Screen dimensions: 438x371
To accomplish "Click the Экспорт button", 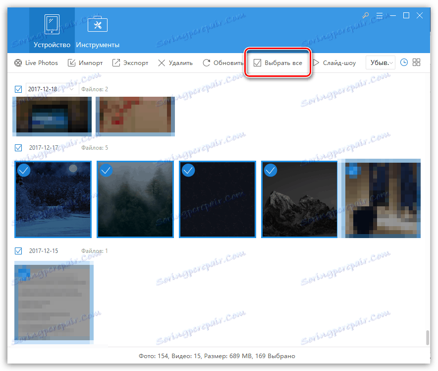I will [x=130, y=63].
